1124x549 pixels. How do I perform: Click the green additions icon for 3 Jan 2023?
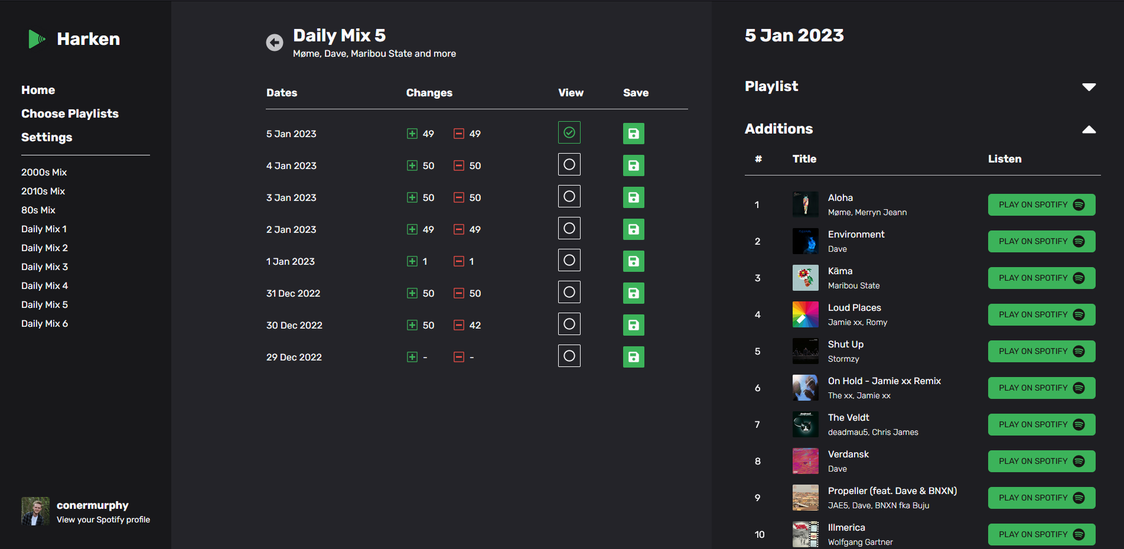(x=412, y=197)
